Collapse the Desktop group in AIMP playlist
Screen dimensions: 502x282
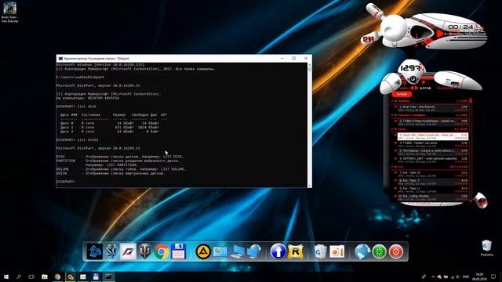392,101
